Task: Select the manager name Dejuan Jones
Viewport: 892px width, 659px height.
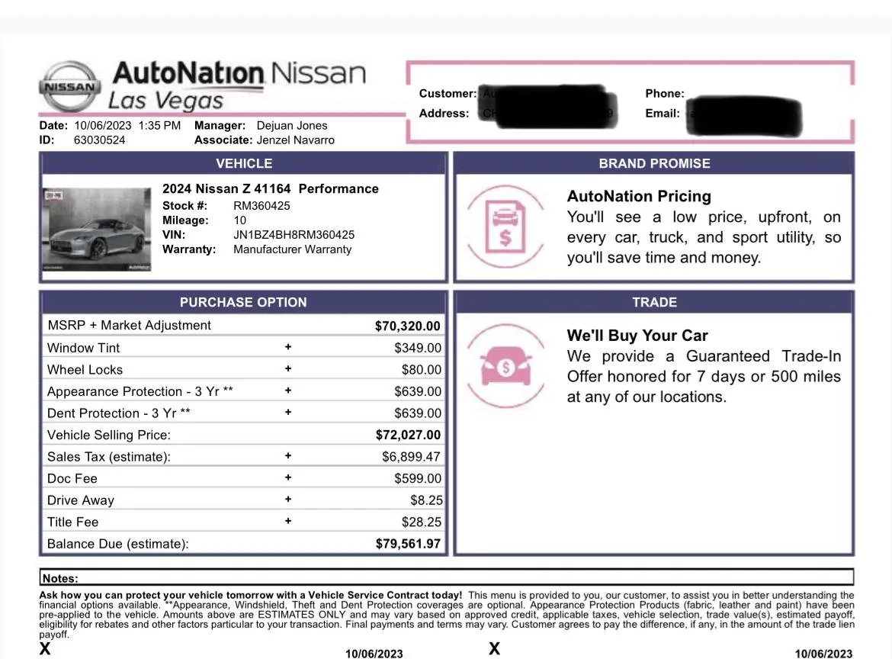Action: pyautogui.click(x=292, y=125)
